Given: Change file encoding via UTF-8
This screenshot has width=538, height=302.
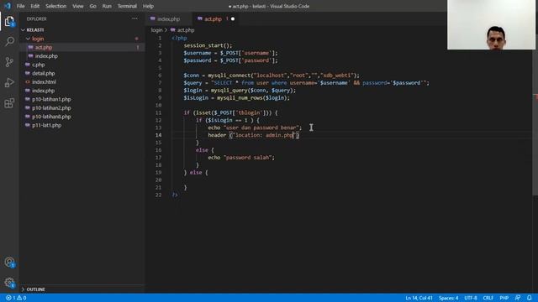Looking at the screenshot, I should pos(471,298).
